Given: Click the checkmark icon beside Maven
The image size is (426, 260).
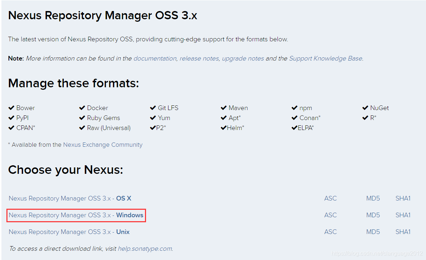Looking at the screenshot, I should [224, 108].
